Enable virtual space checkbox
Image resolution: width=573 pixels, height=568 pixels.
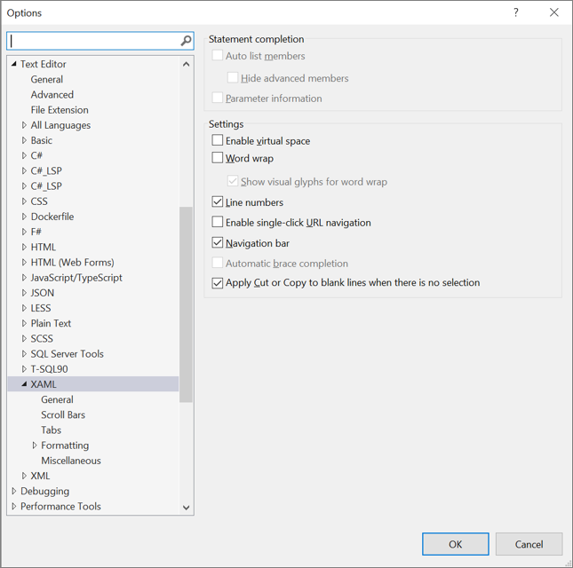coord(218,140)
